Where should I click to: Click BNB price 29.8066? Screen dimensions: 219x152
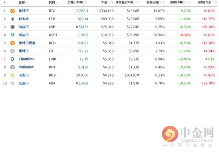[82, 75]
